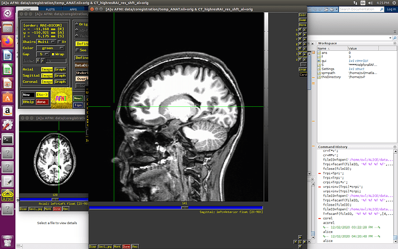Open the Files manager dock icon
Screen dimensions: 398x249
tap(7, 27)
